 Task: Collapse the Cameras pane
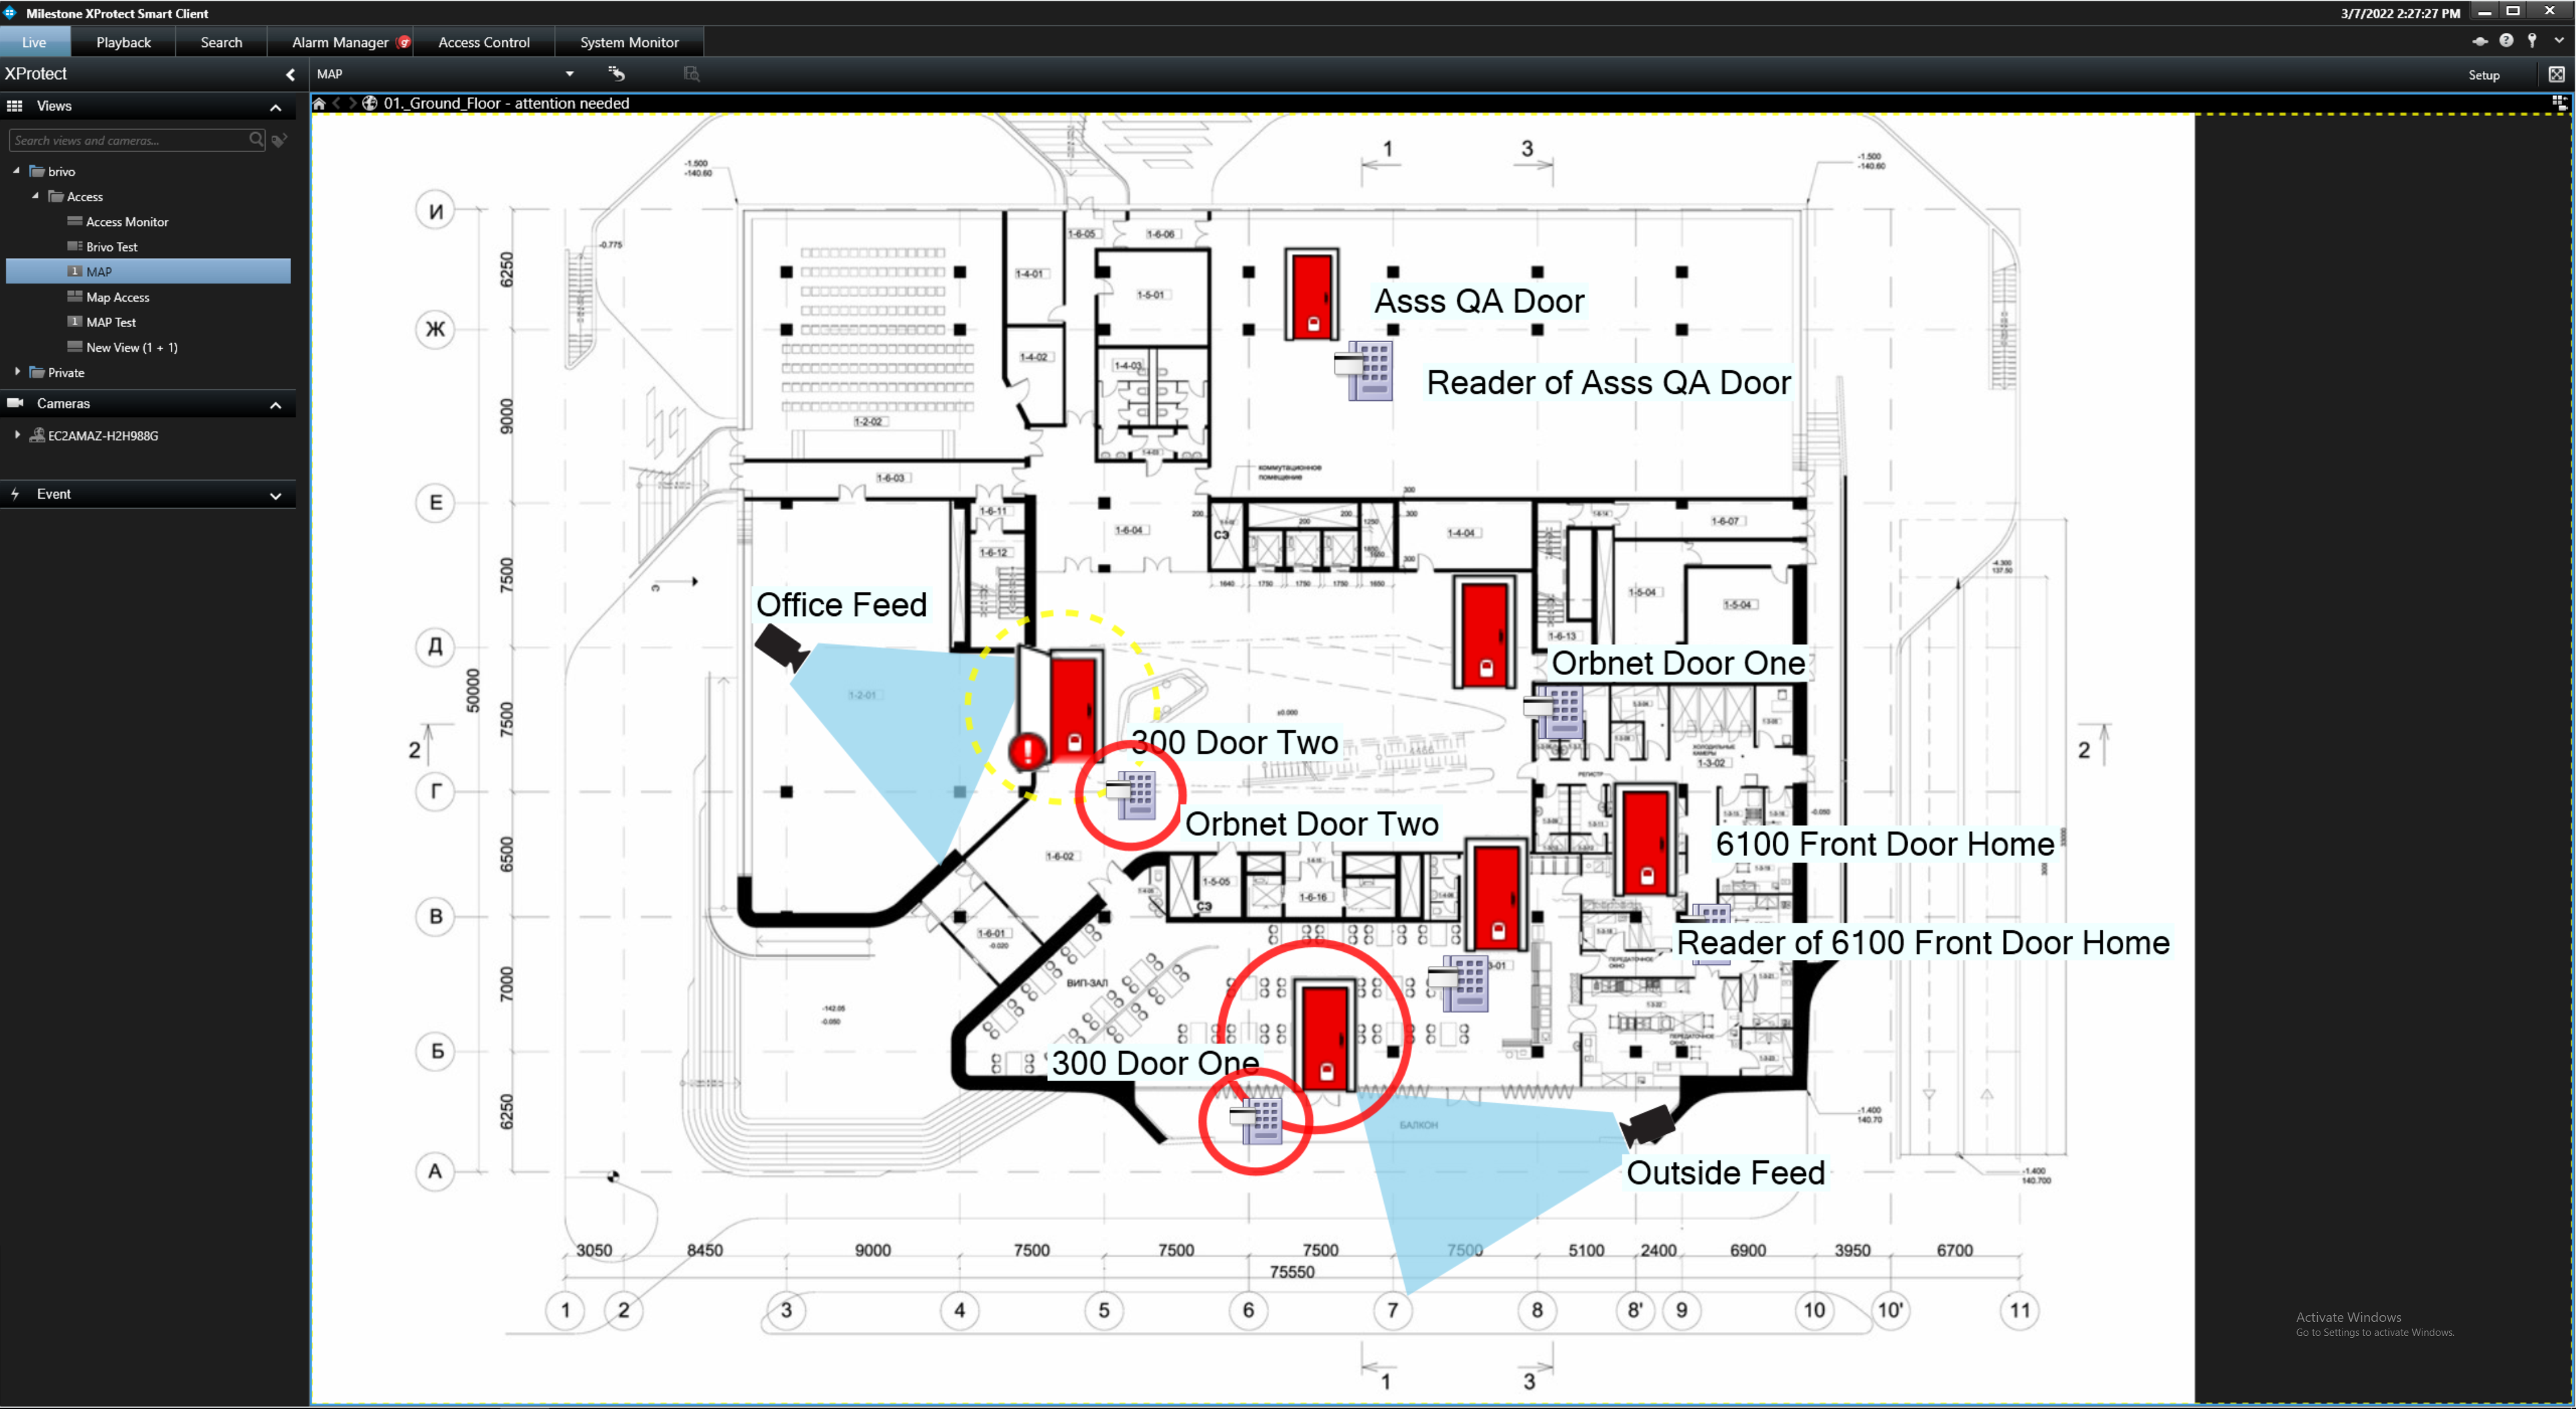tap(276, 405)
